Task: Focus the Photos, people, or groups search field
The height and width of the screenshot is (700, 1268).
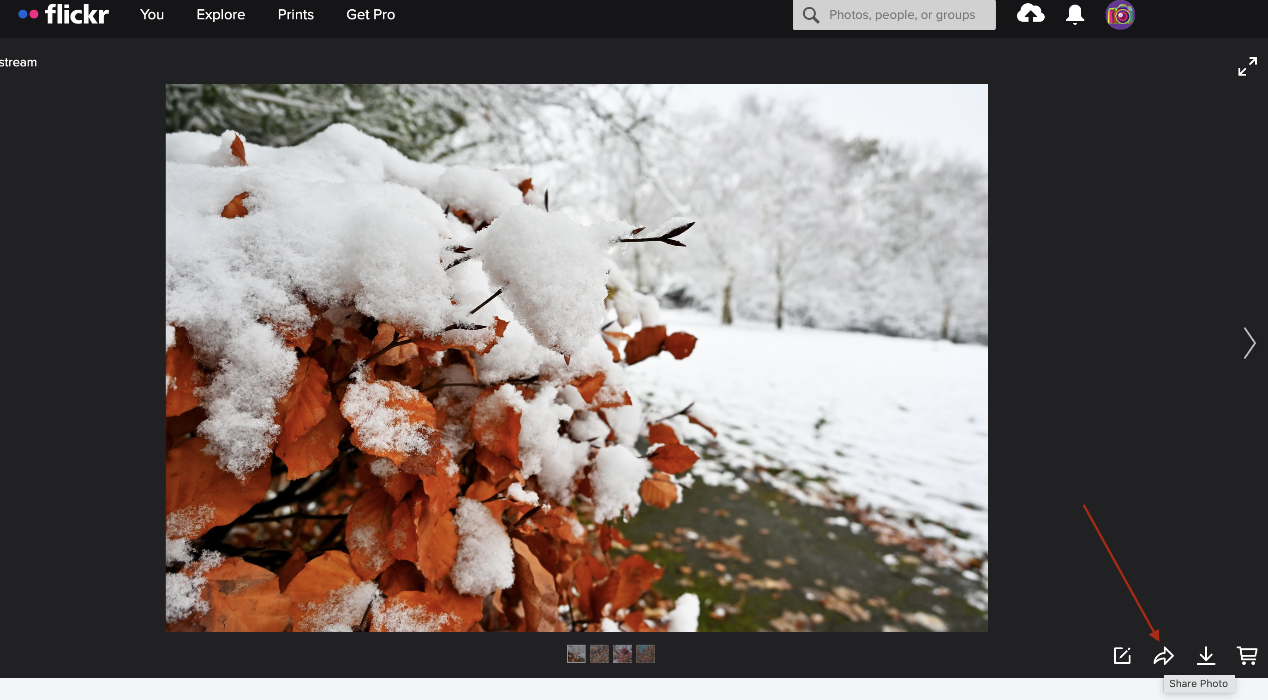Action: tap(893, 15)
